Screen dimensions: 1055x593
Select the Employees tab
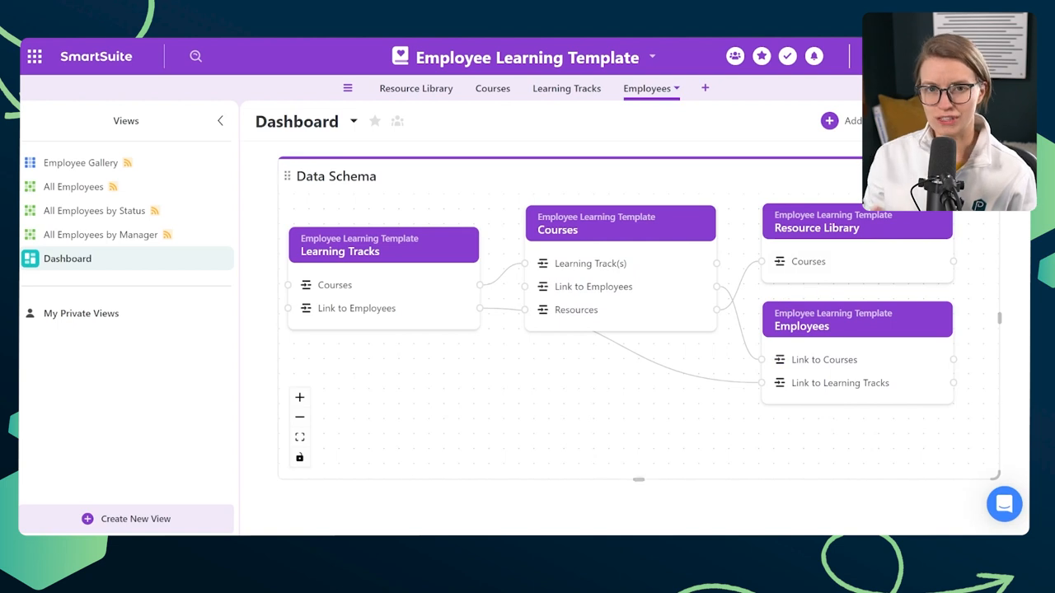(647, 88)
